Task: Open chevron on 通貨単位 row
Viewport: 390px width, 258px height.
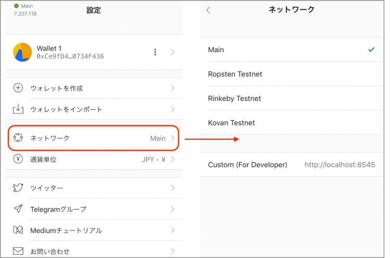Action: [173, 159]
